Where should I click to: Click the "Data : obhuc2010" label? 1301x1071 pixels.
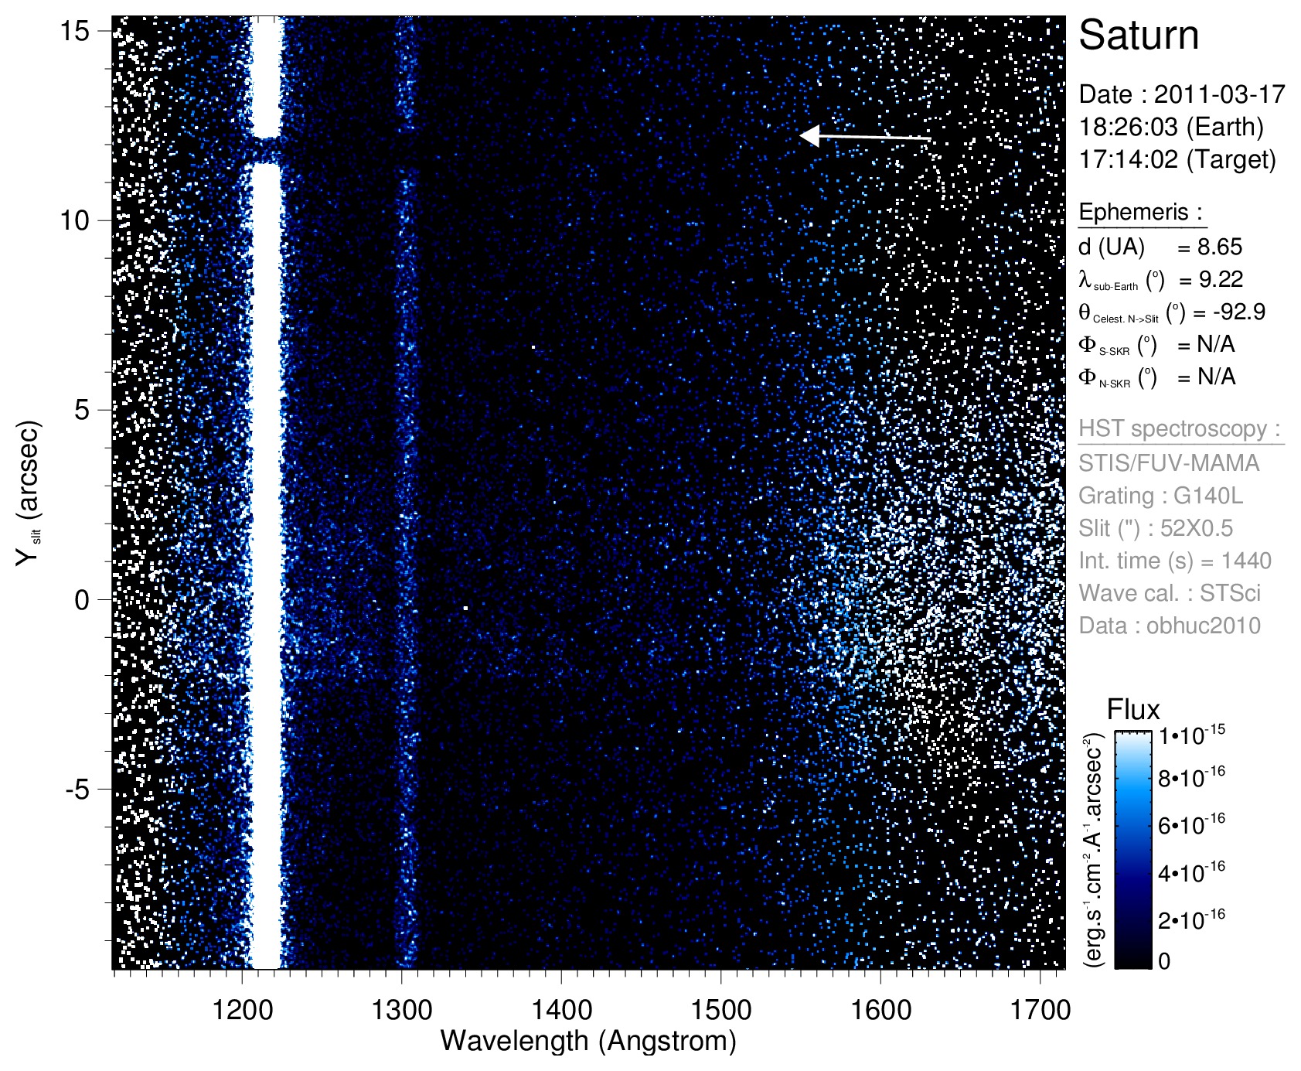[1169, 626]
